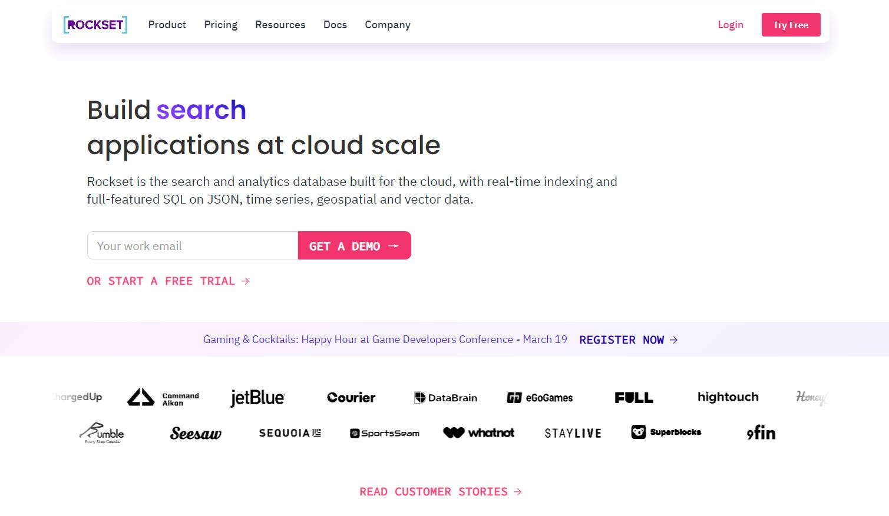Focus the work email input field
Image resolution: width=889 pixels, height=516 pixels.
tap(193, 246)
